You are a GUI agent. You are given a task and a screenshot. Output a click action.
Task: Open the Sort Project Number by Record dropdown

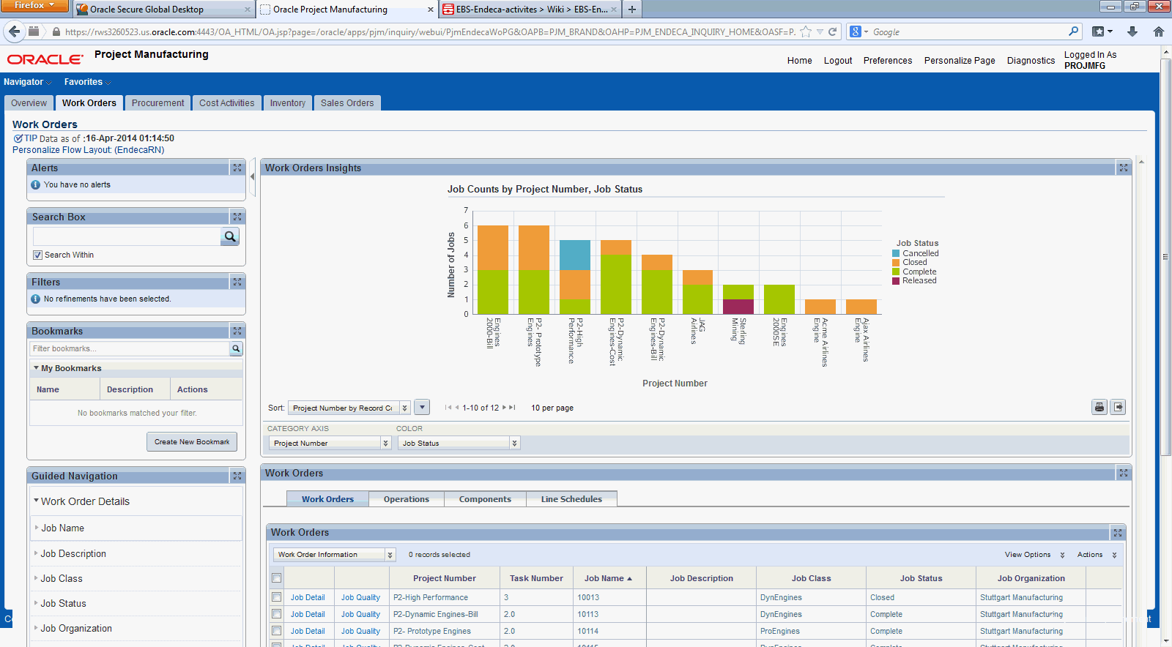tap(349, 408)
